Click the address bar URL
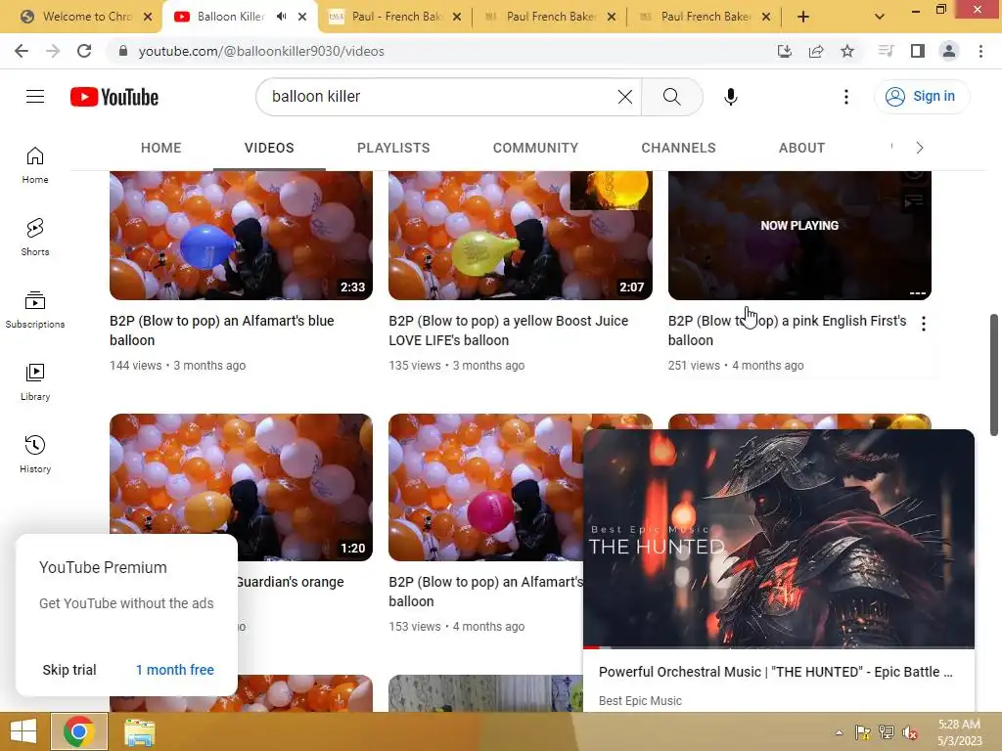The image size is (1002, 751). pyautogui.click(x=260, y=51)
